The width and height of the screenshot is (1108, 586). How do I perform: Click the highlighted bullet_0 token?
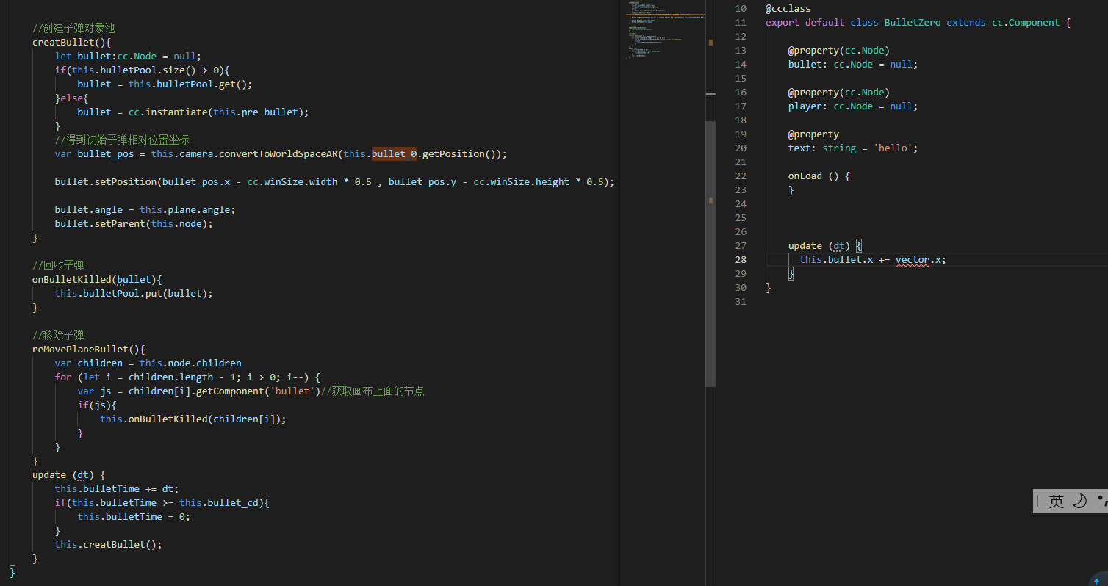[395, 154]
